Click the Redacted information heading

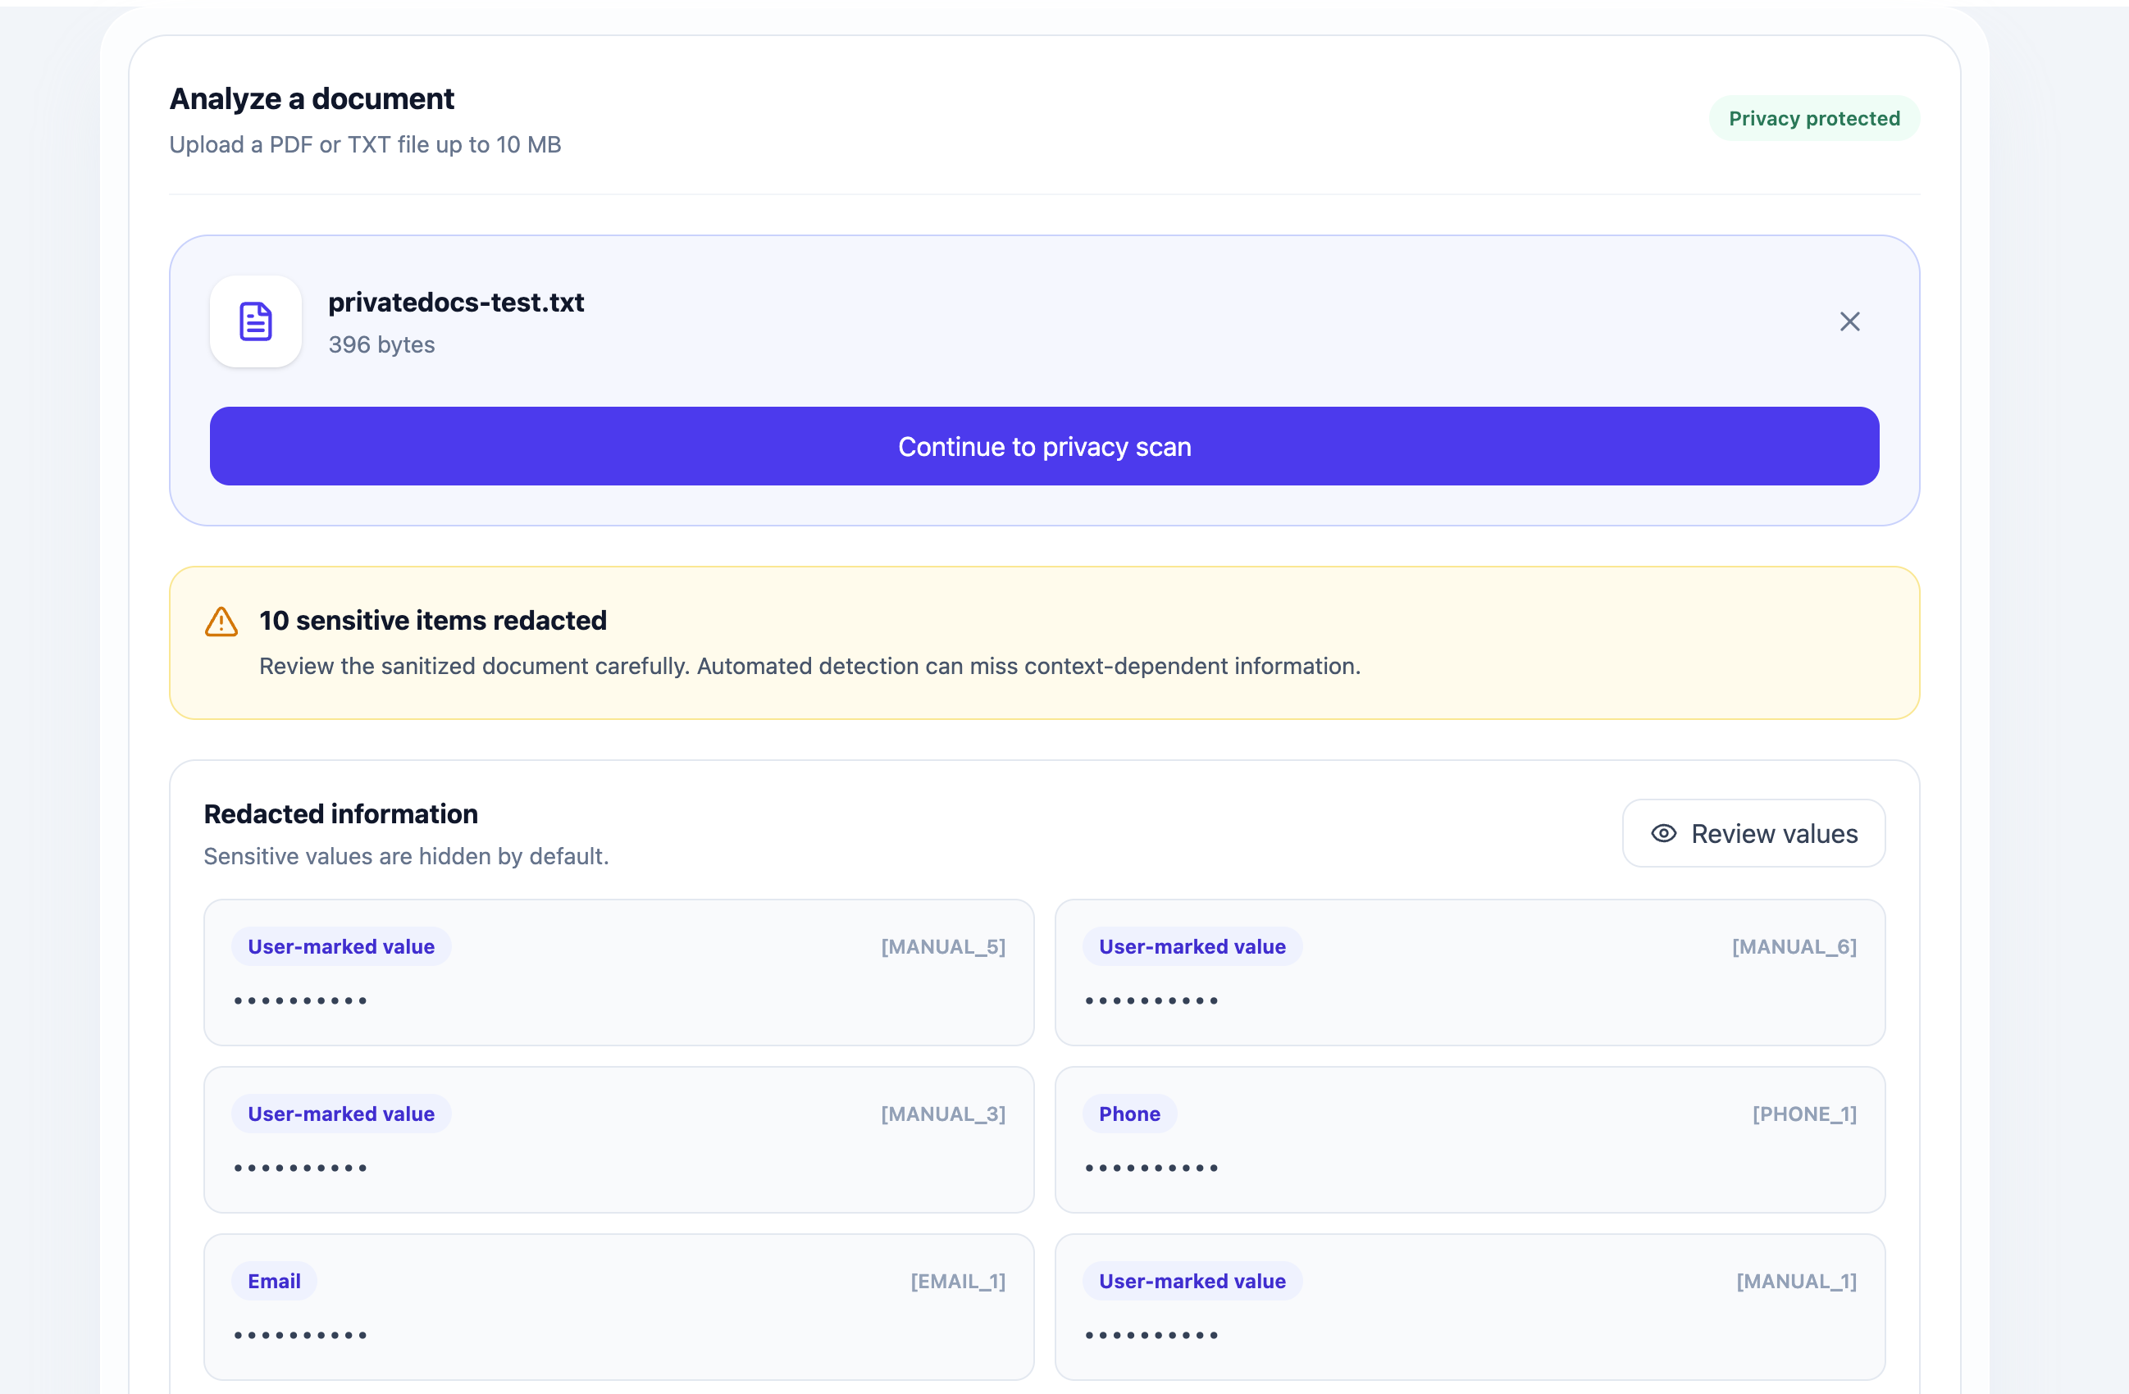pos(341,813)
